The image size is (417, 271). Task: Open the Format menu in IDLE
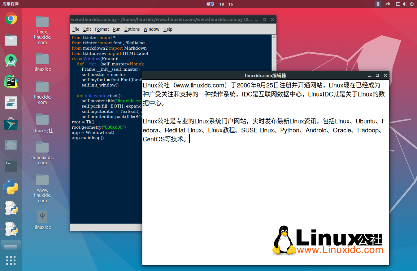(x=102, y=29)
